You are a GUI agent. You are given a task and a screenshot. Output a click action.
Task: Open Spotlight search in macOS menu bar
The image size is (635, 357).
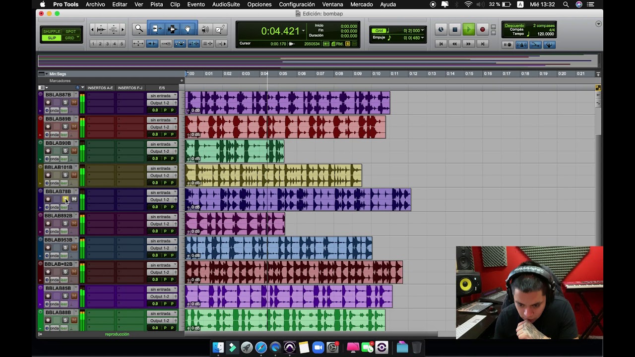click(x=566, y=4)
